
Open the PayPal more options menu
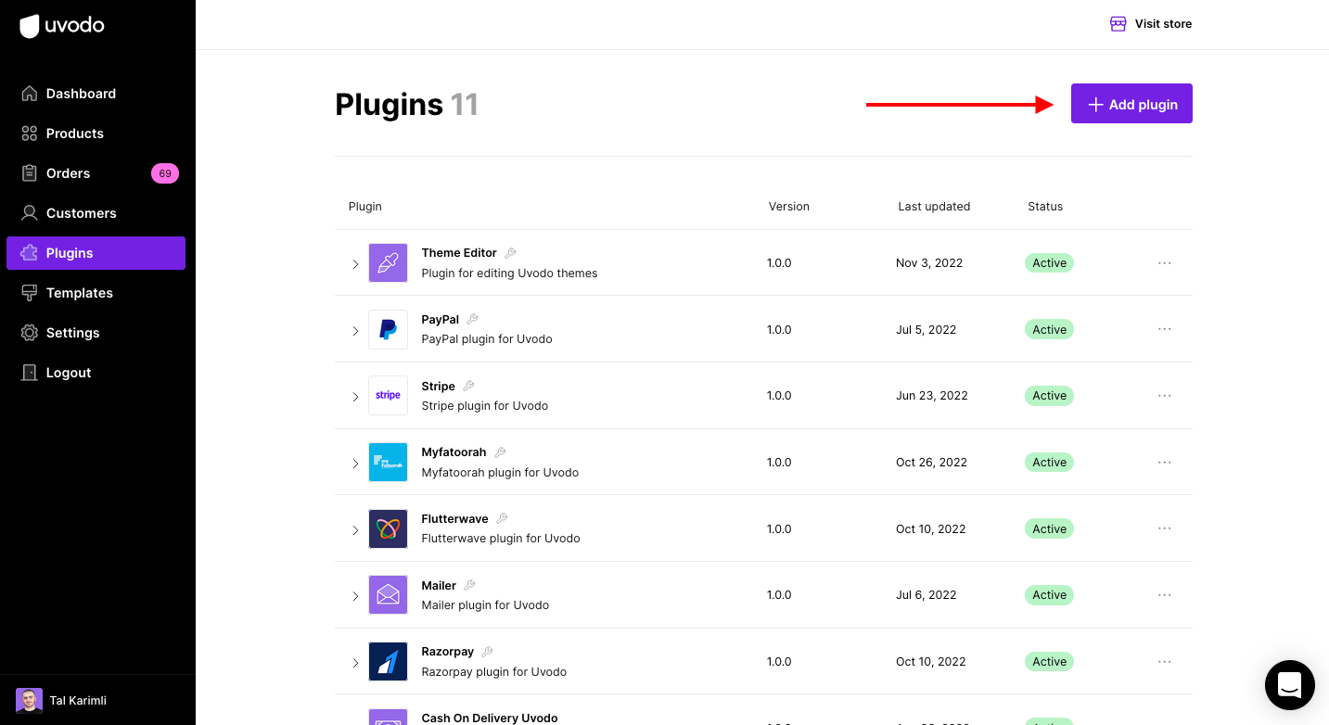[x=1165, y=329]
